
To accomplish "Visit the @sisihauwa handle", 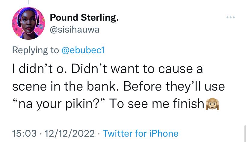I will point(75,30).
